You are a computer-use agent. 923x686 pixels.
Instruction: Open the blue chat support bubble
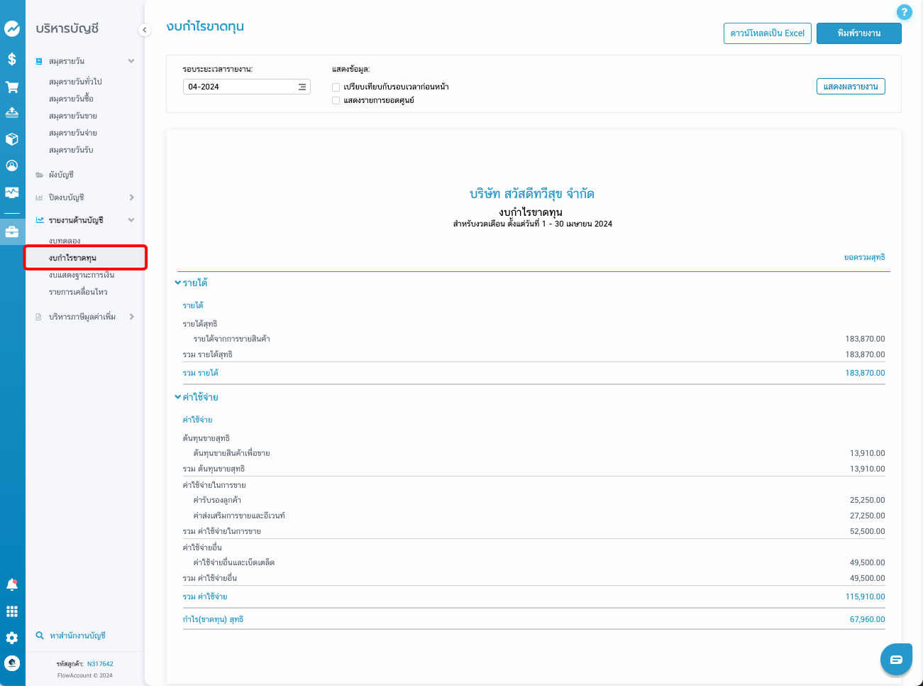895,660
